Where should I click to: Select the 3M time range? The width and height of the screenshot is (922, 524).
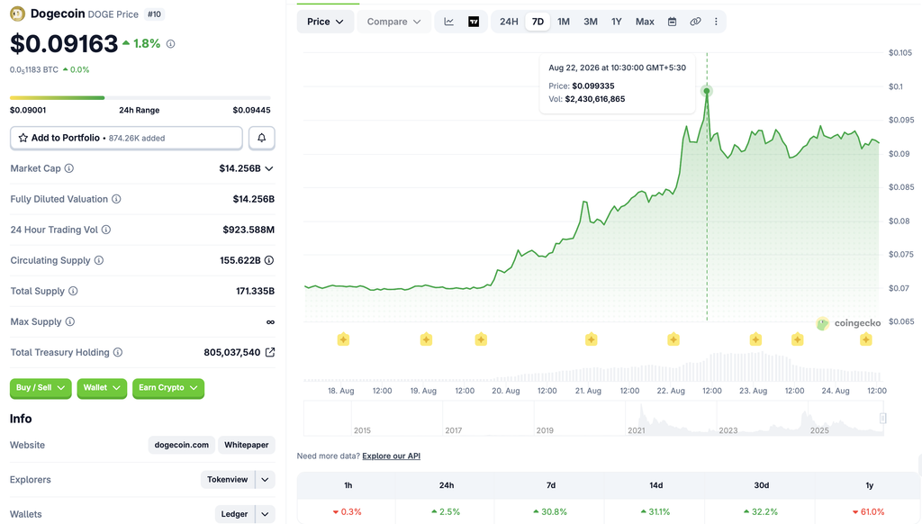(x=591, y=22)
